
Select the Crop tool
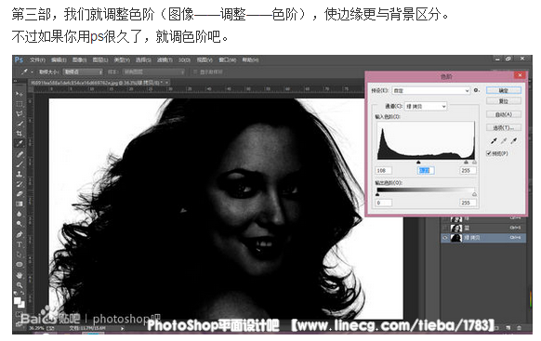tap(20, 134)
